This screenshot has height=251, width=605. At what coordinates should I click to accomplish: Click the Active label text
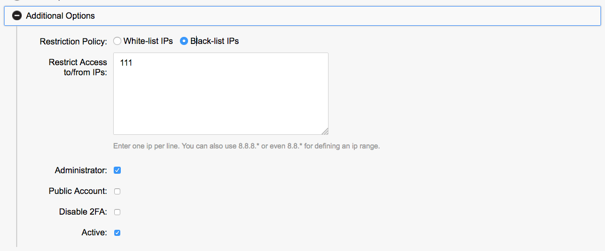(x=94, y=233)
